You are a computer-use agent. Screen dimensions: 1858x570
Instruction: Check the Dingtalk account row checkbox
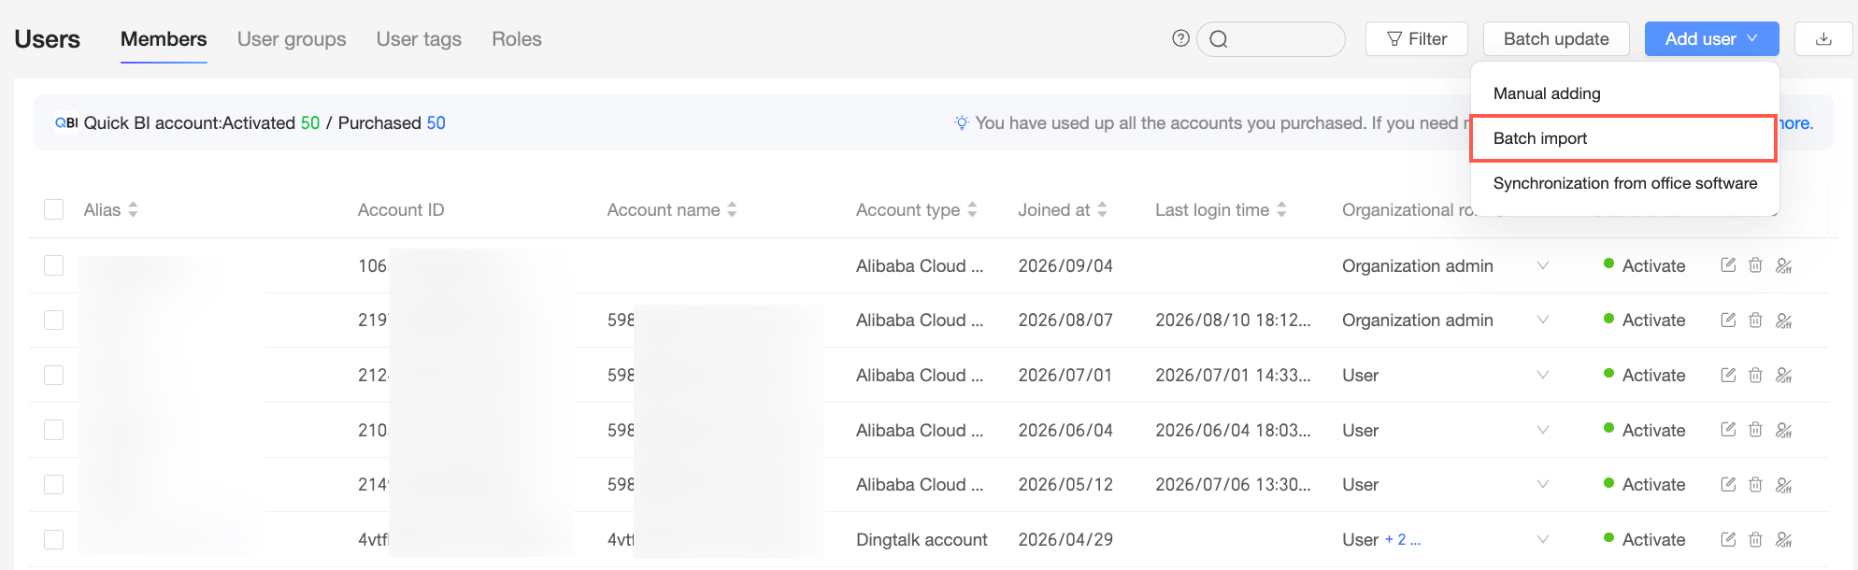[x=54, y=539]
